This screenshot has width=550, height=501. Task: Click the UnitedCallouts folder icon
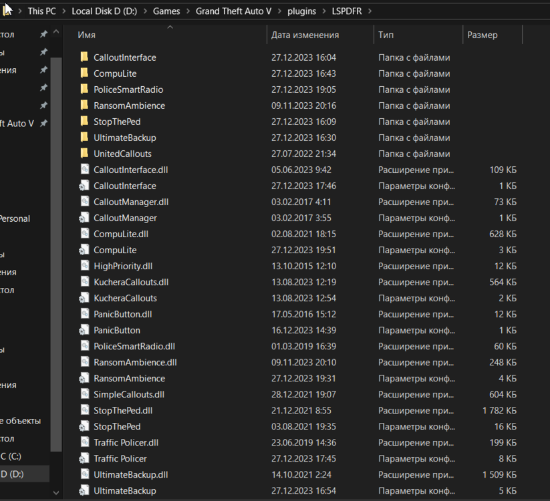[84, 154]
